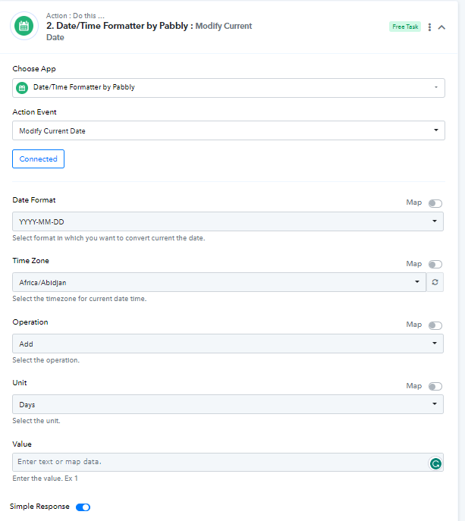
Task: Open the Action Event dropdown
Action: (x=228, y=130)
